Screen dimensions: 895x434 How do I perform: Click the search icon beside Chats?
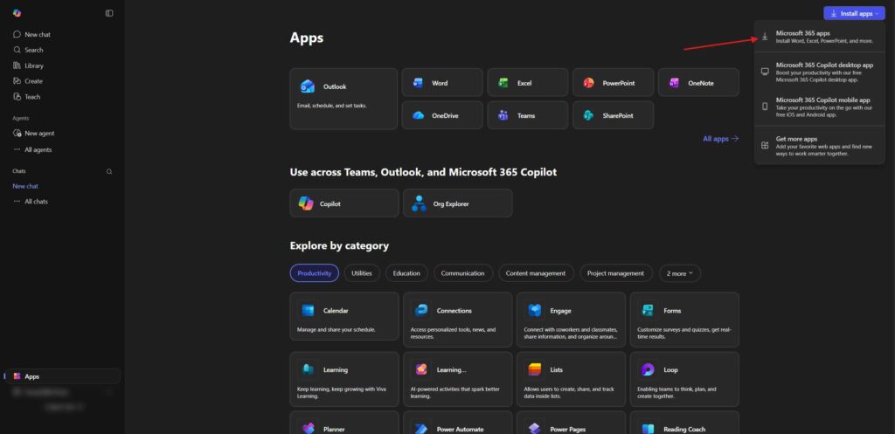109,171
